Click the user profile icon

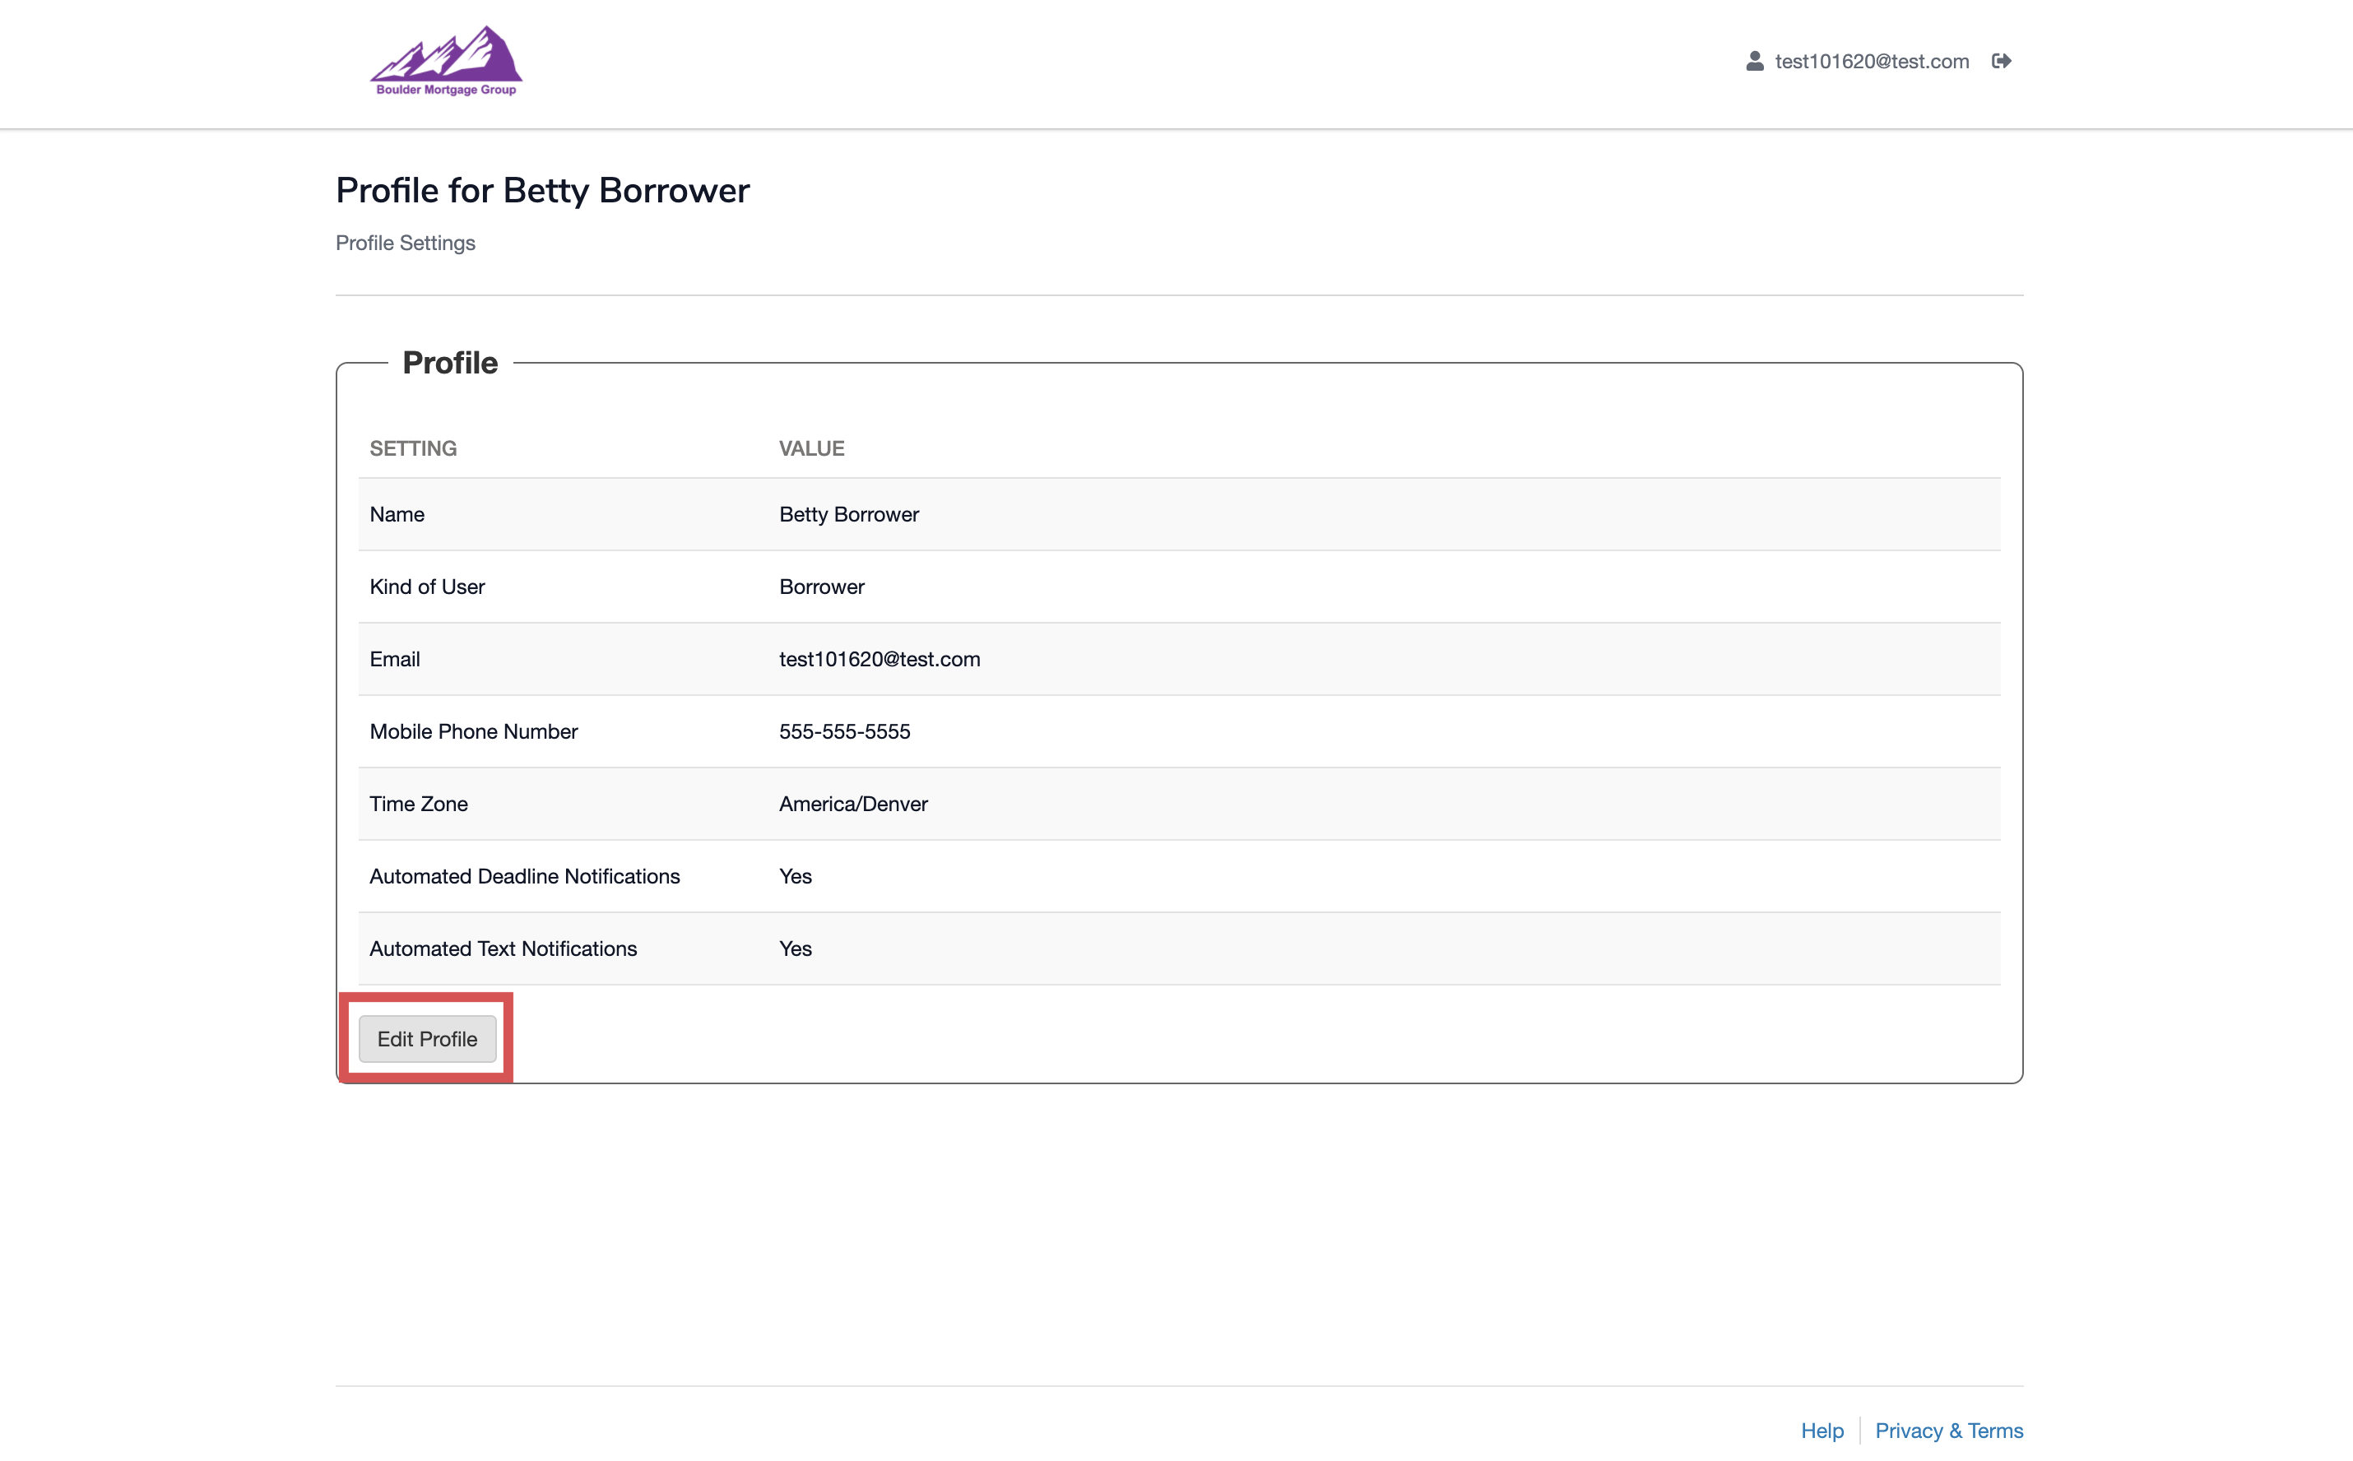[x=1754, y=62]
